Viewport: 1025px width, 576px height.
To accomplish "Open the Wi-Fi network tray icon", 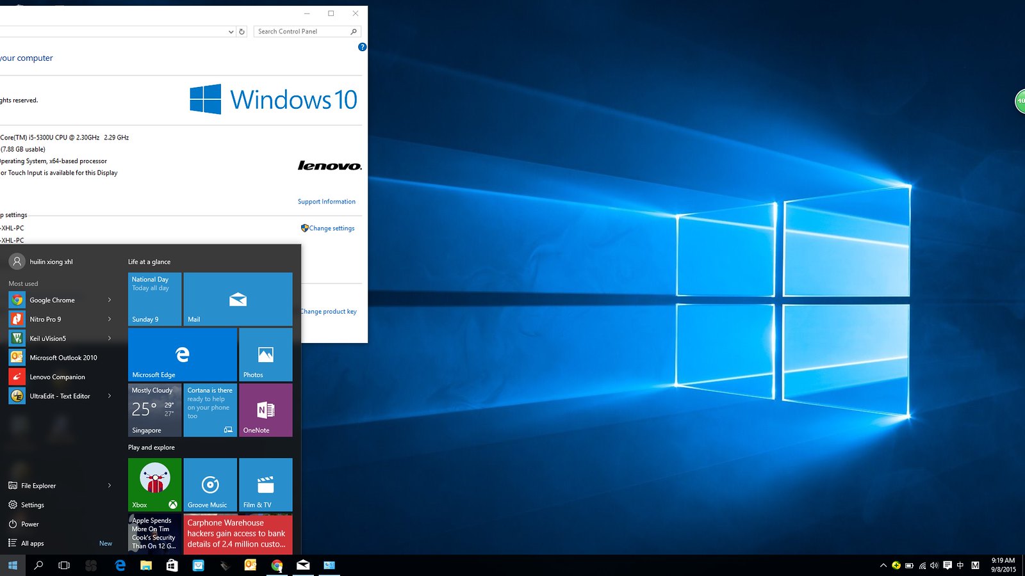I will click(922, 565).
